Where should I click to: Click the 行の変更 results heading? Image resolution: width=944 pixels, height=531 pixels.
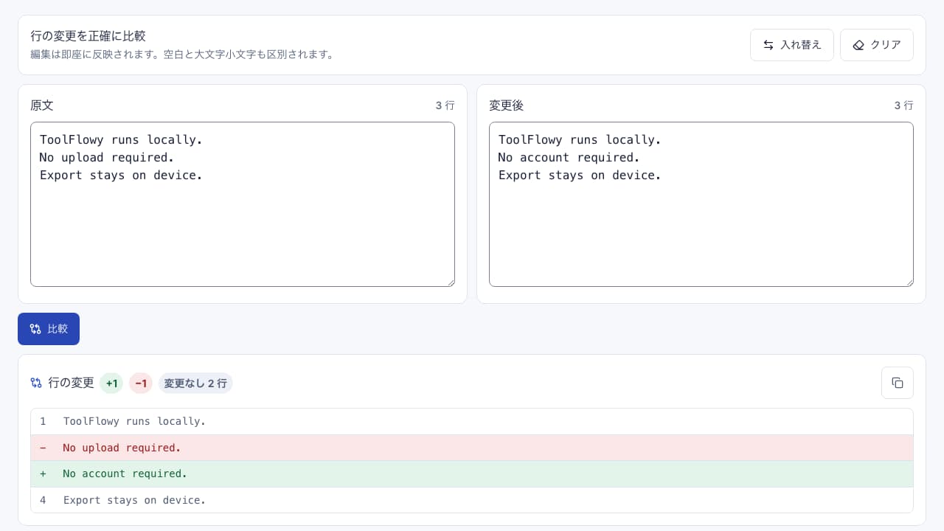click(x=71, y=383)
